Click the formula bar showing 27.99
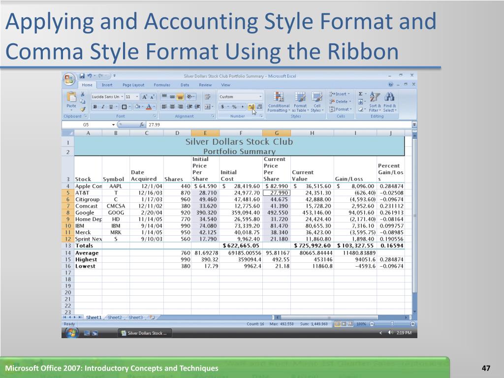 click(x=279, y=125)
